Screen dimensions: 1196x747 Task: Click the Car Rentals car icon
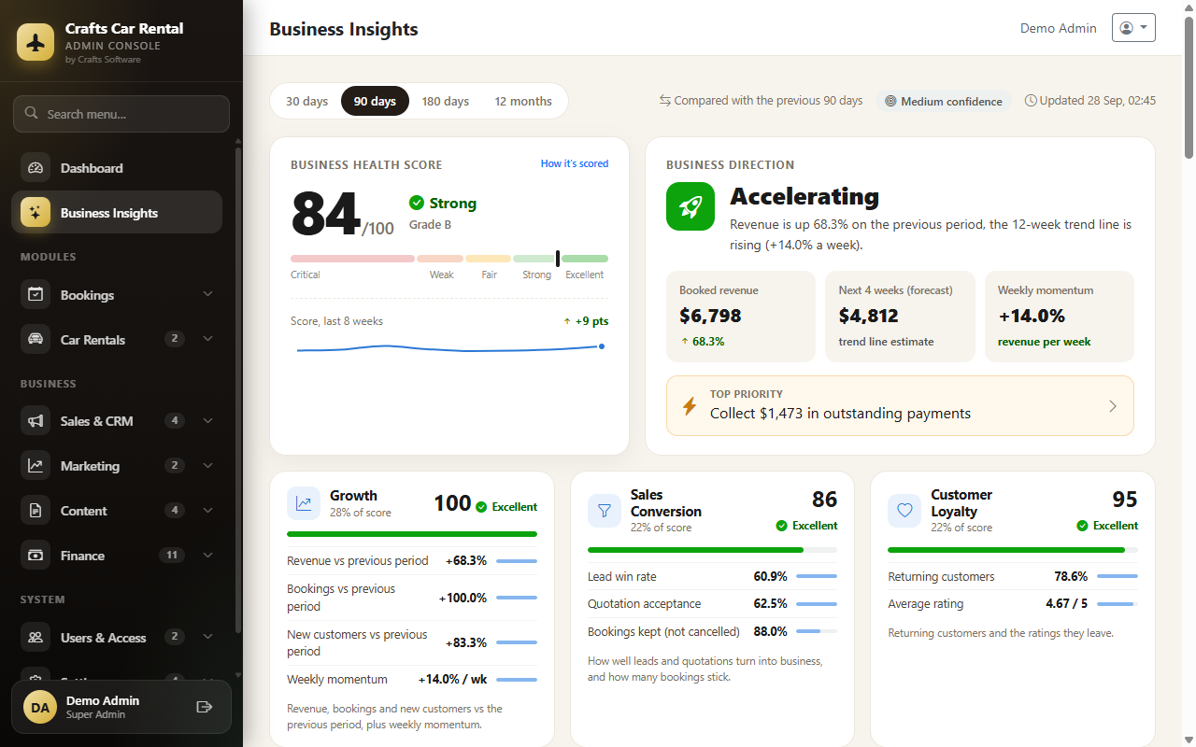pyautogui.click(x=36, y=340)
